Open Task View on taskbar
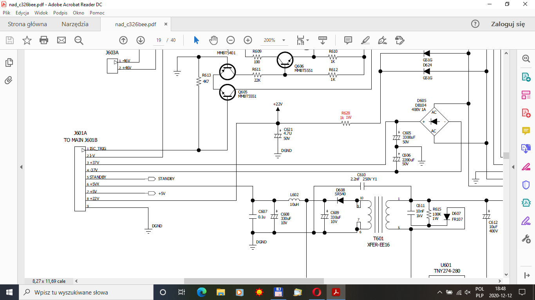535x300 pixels. [x=181, y=292]
